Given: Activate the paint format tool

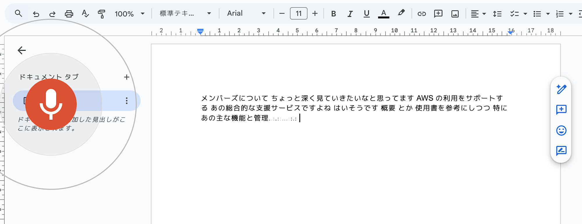Looking at the screenshot, I should [x=102, y=14].
